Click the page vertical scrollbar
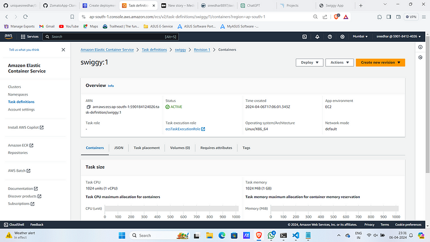This screenshot has width=430, height=242. click(427, 104)
